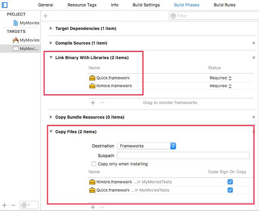
Task: Click the Status column header
Action: tap(214, 68)
